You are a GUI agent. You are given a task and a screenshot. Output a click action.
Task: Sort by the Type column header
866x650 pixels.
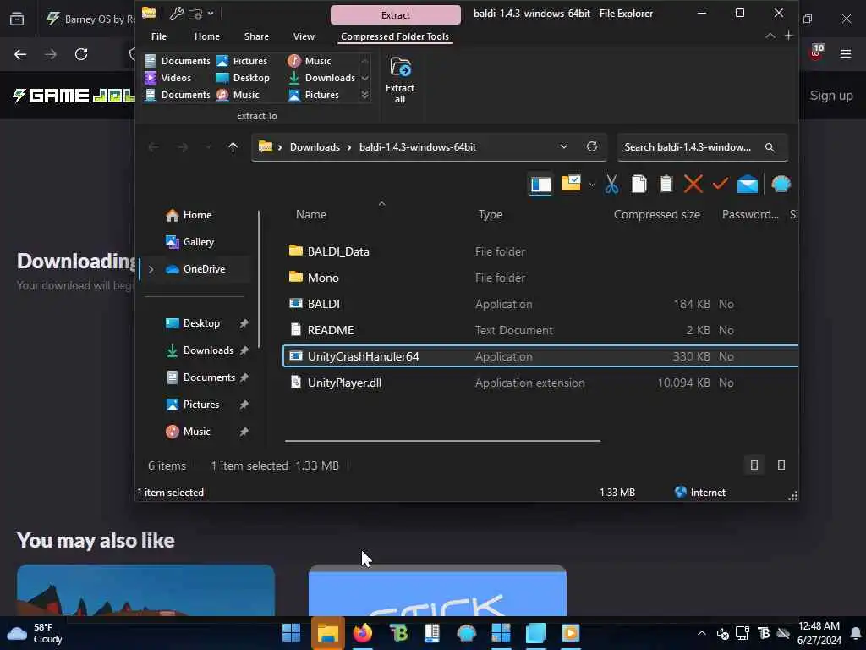click(x=491, y=214)
